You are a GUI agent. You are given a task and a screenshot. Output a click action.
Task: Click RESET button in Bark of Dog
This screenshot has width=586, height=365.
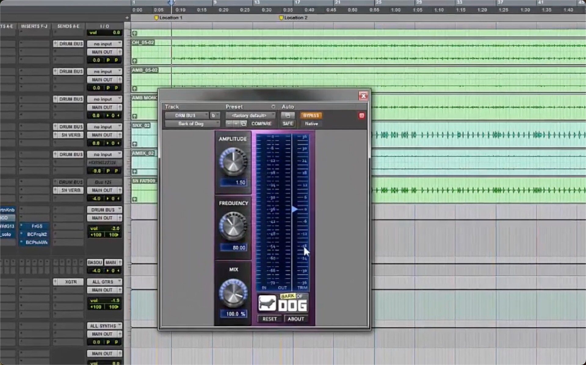[270, 319]
